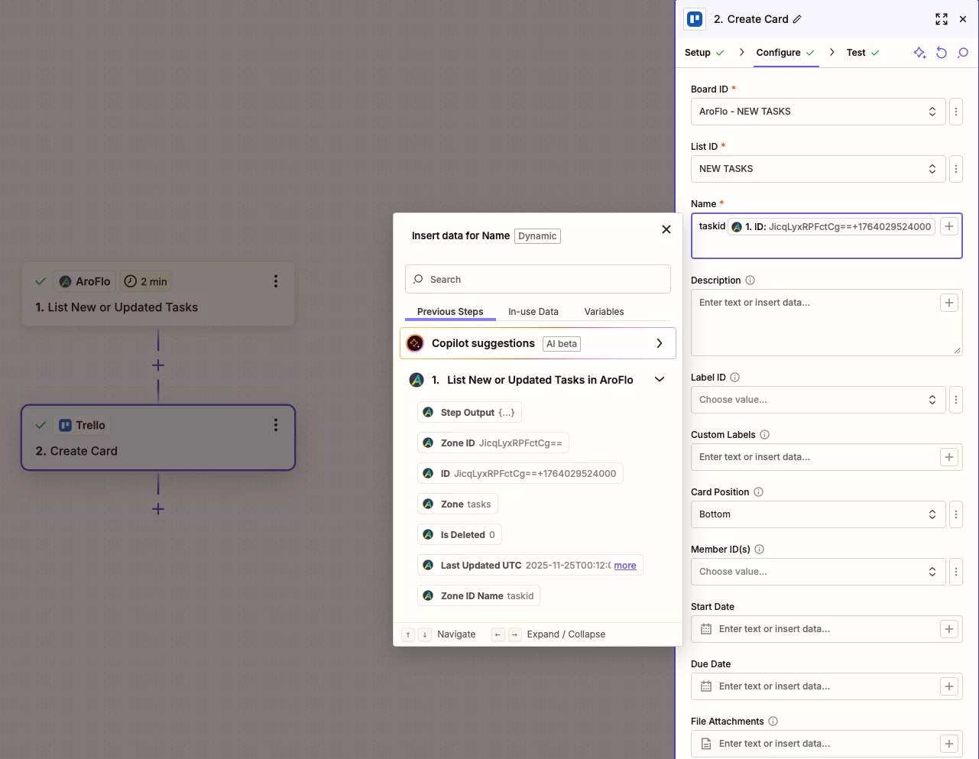Collapse List New or Updated Tasks section

tap(660, 380)
